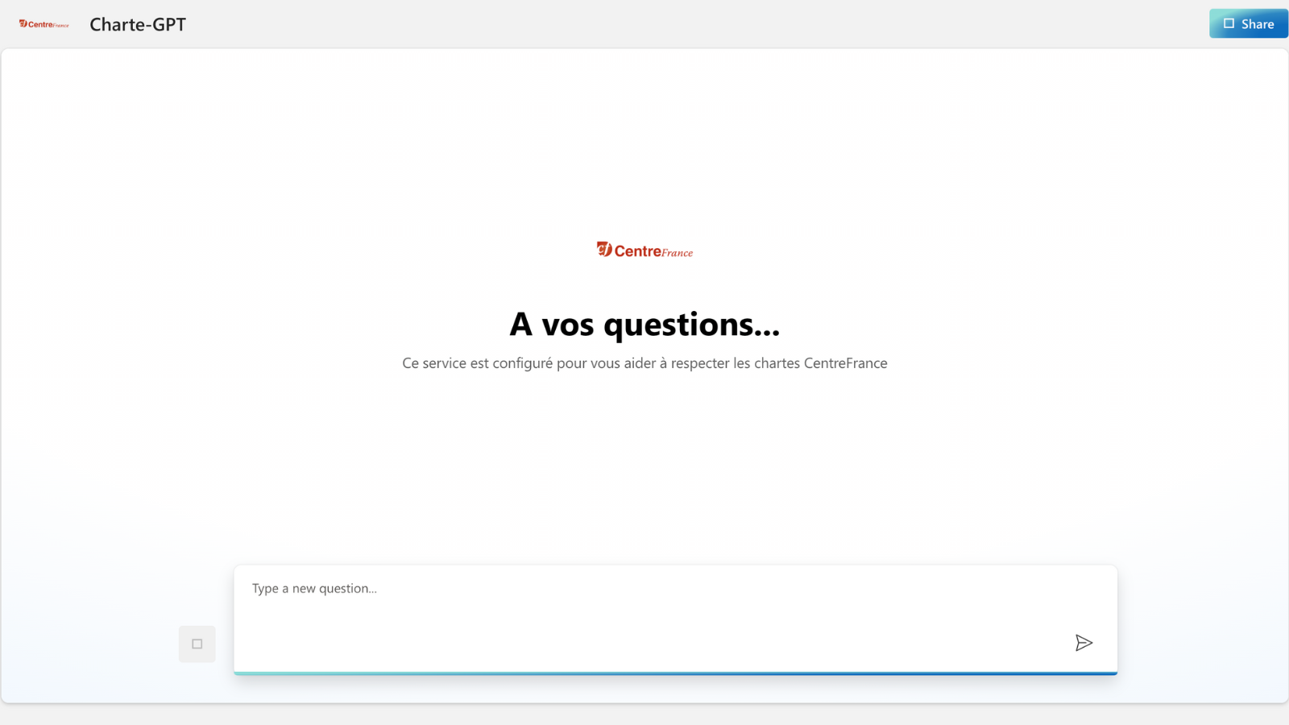Click the CentreFrance logo in the header
Screen dimensions: 1289x725
click(x=44, y=24)
